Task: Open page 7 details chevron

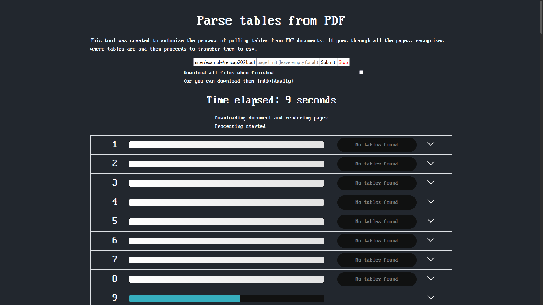Action: [431, 259]
